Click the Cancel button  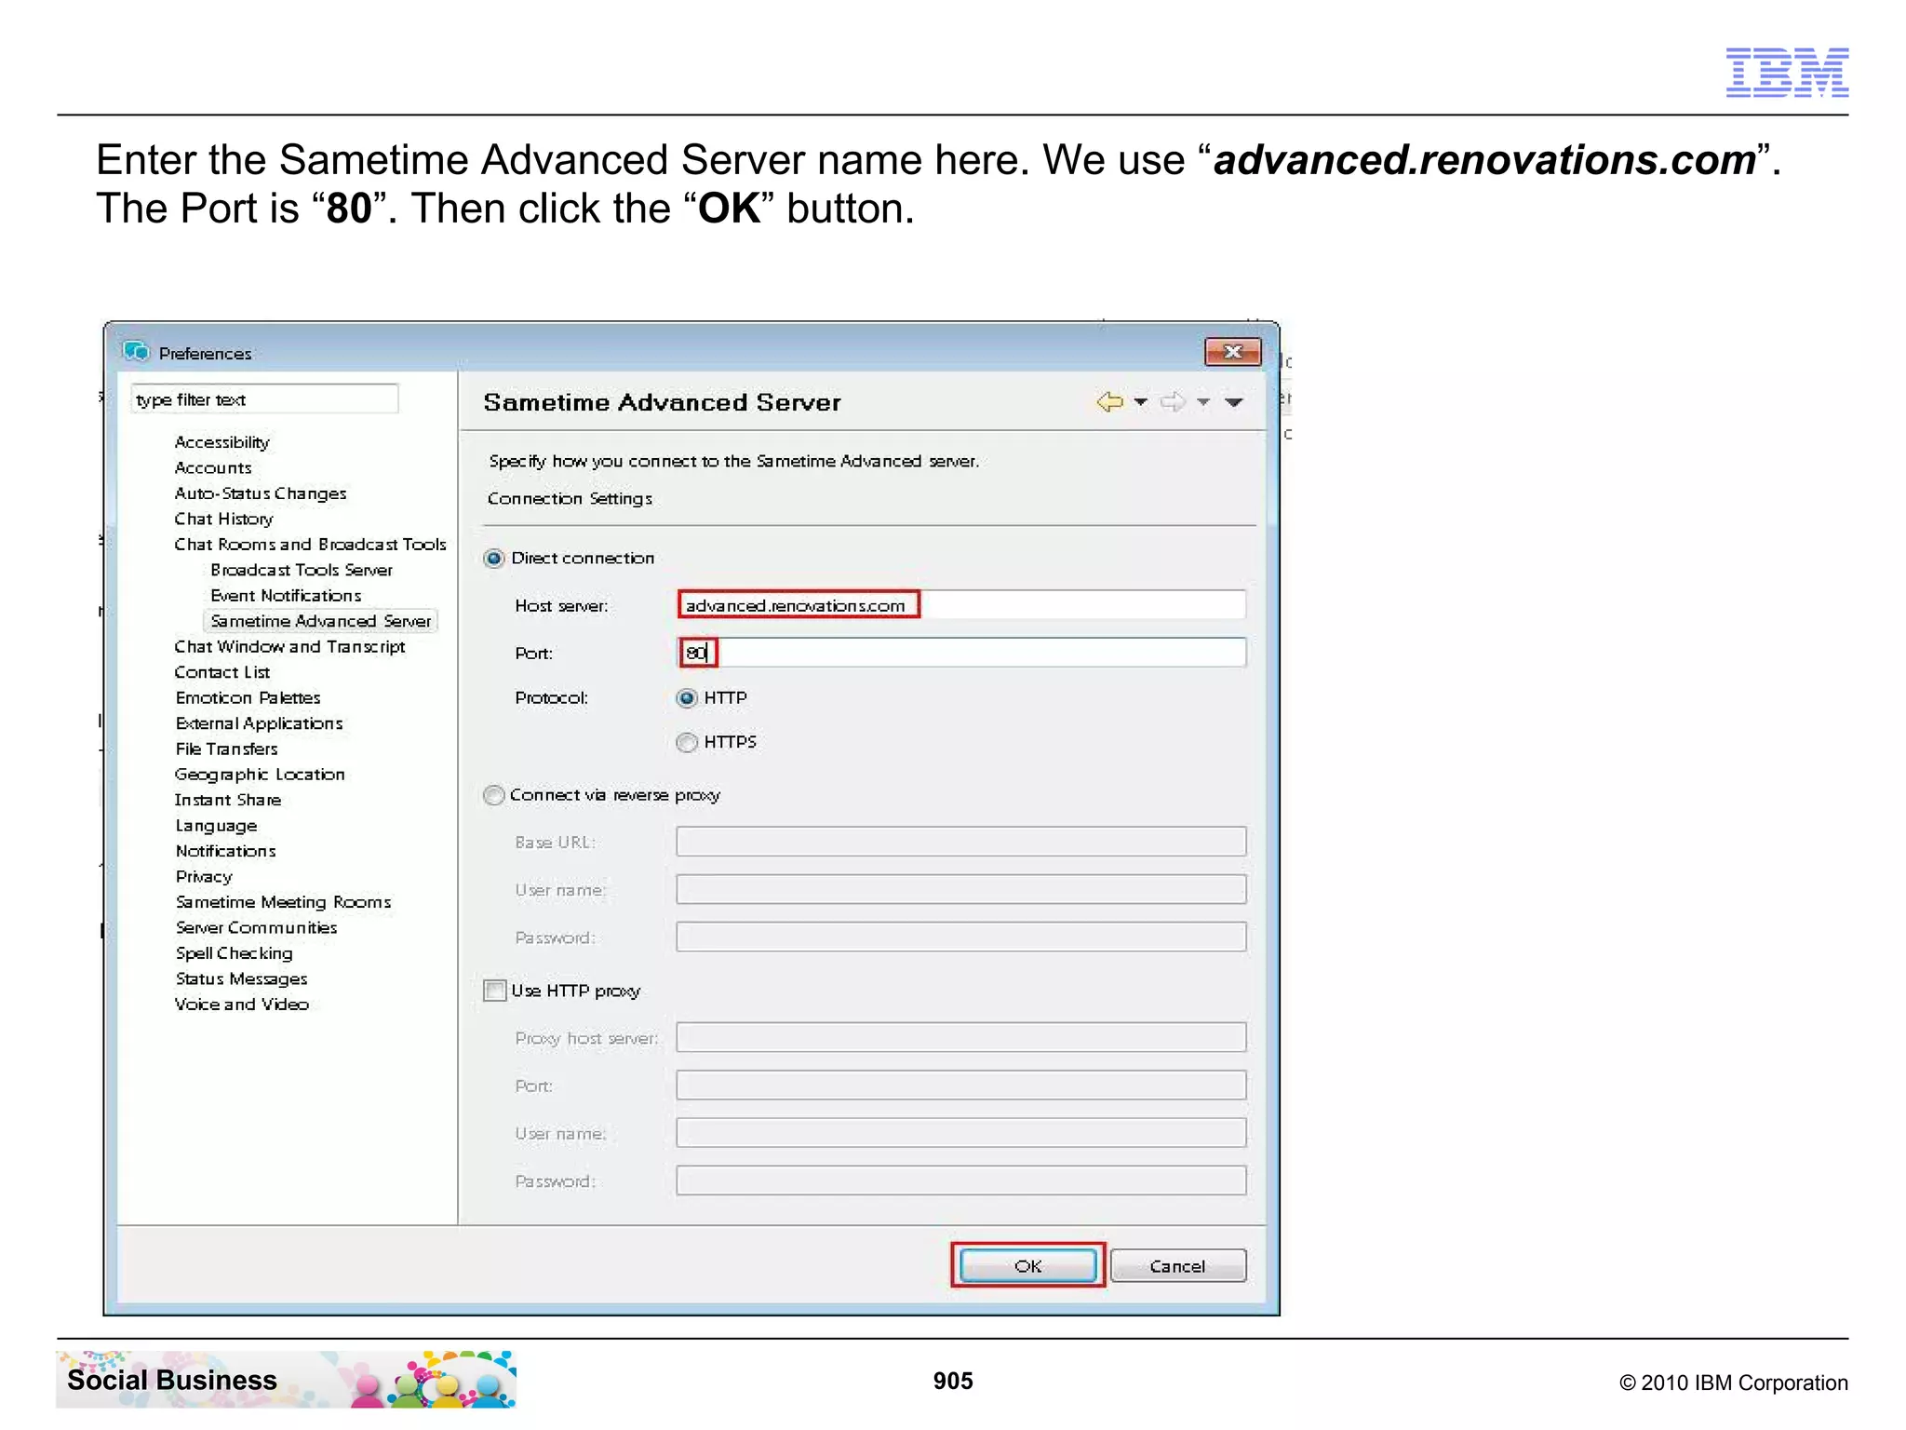coord(1178,1266)
